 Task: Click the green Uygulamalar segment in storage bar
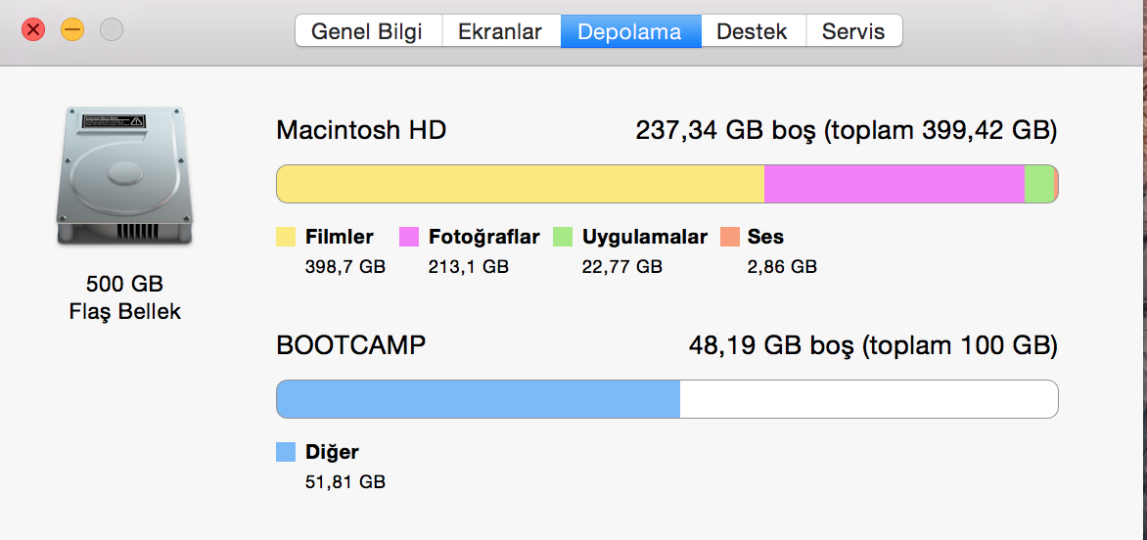[x=1038, y=184]
